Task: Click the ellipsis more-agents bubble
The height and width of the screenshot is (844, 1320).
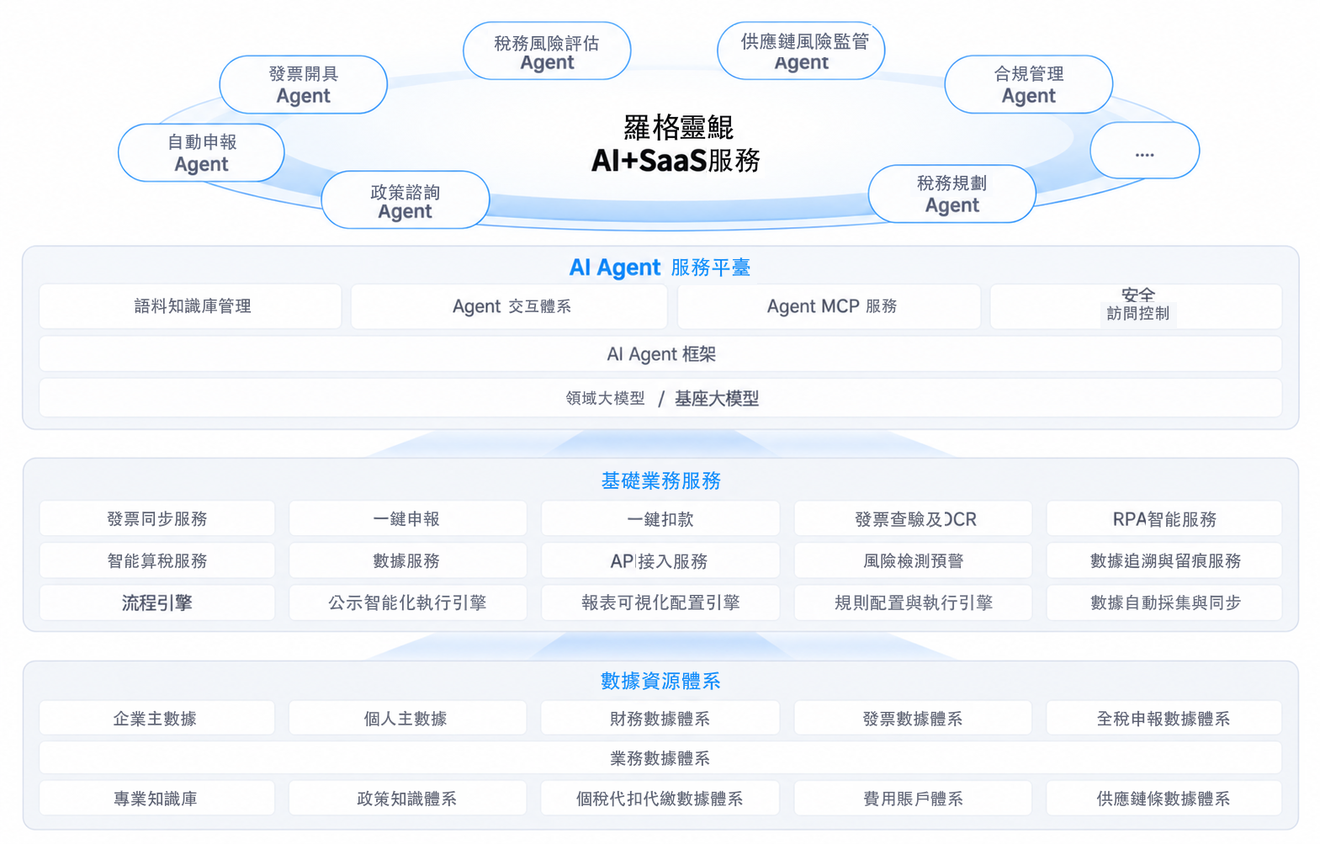Action: click(1144, 150)
